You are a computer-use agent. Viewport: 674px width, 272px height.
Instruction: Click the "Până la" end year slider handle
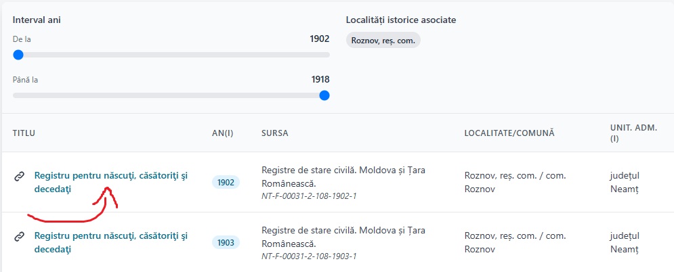pos(324,95)
